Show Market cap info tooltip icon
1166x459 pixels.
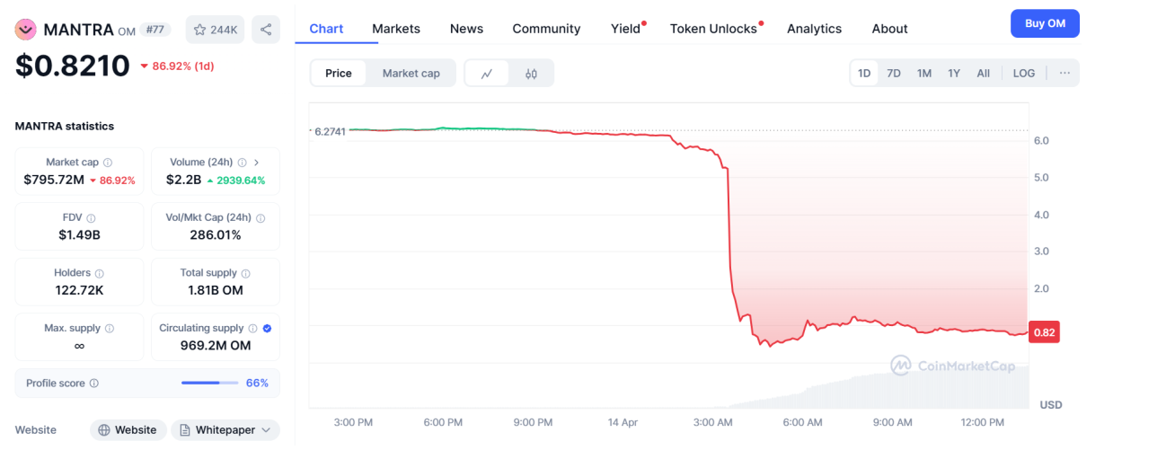(x=108, y=163)
